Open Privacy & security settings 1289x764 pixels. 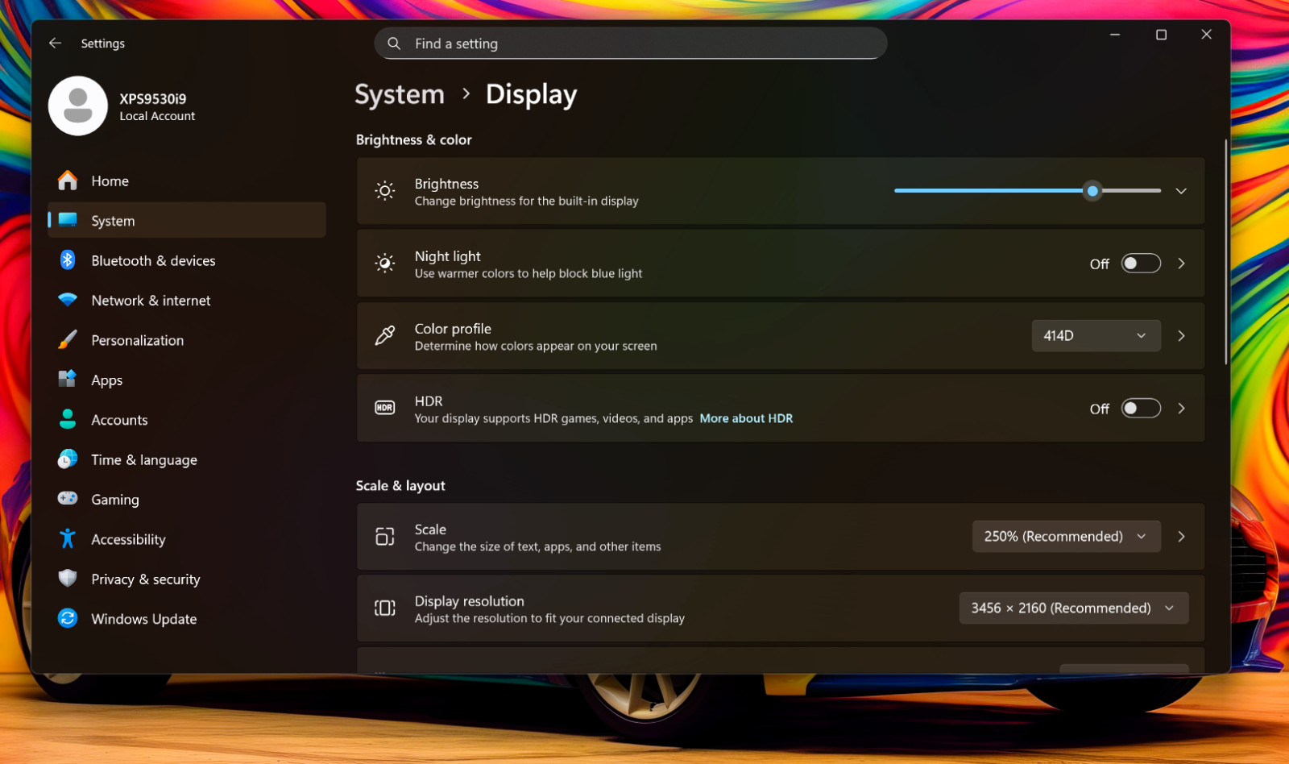point(187,579)
